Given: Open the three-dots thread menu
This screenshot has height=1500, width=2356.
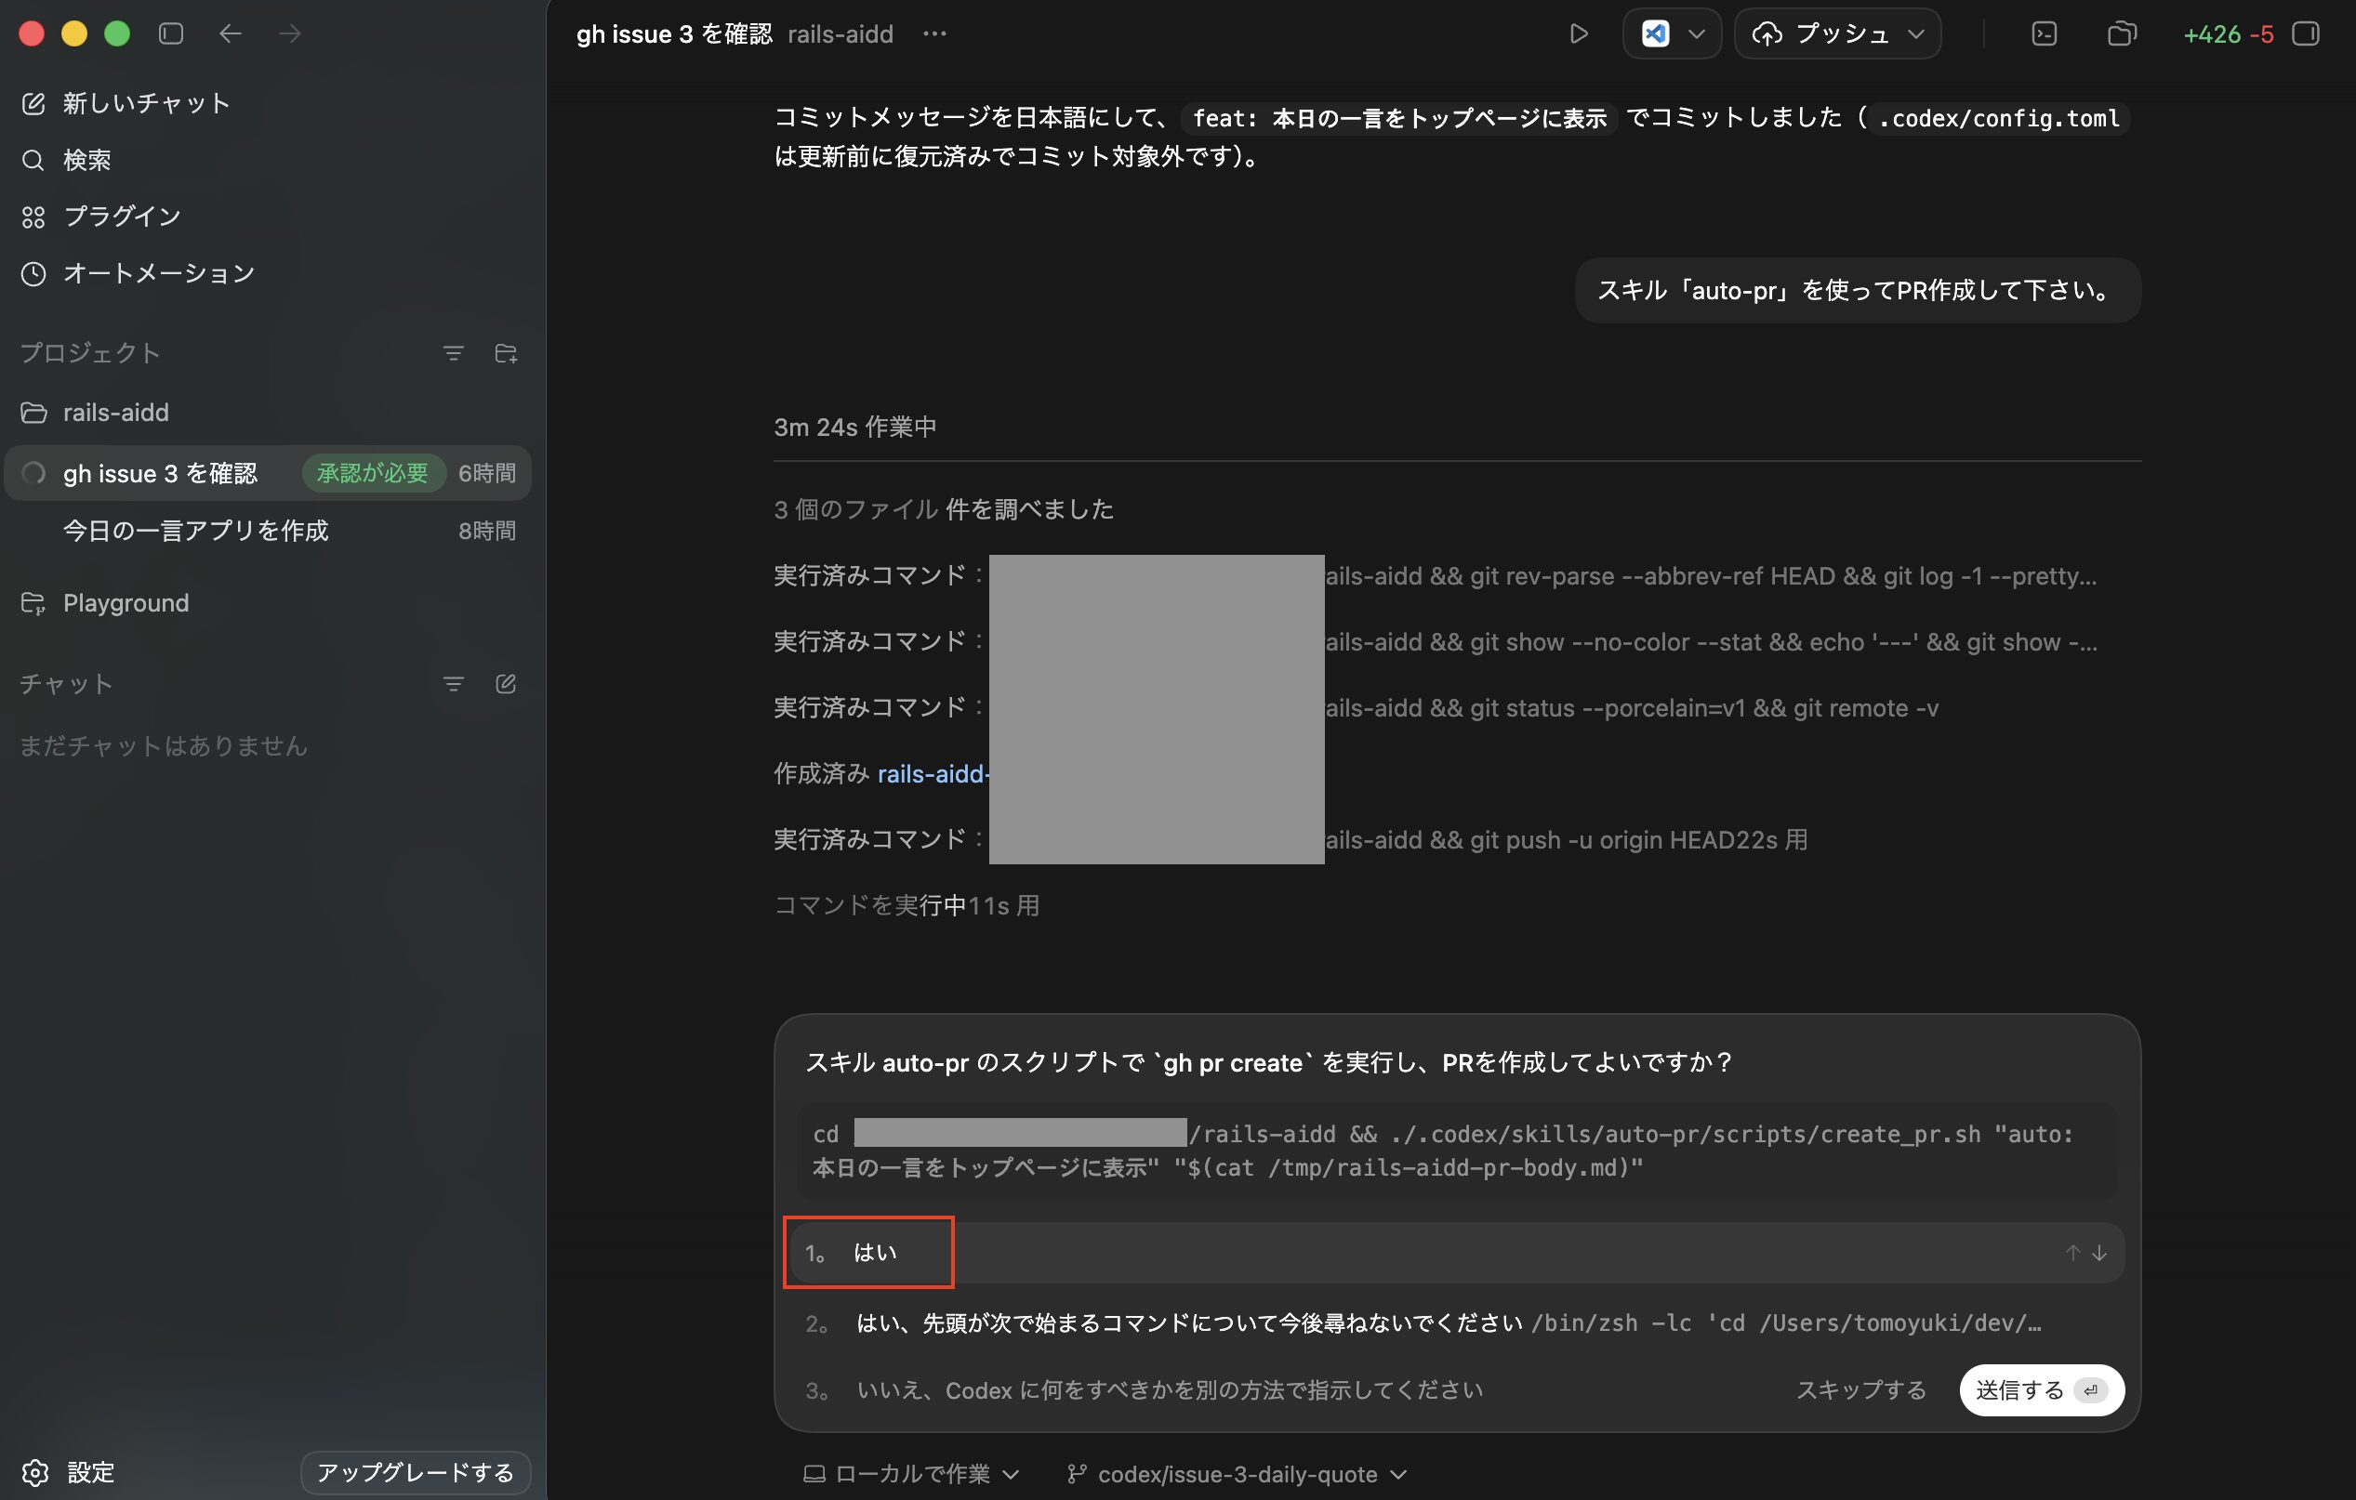Looking at the screenshot, I should [934, 34].
